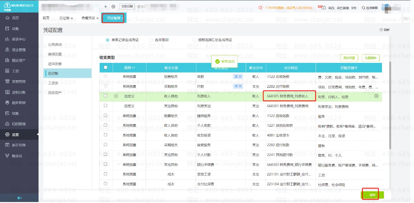Image resolution: width=414 pixels, height=203 pixels.
Task: Click 切到旧版 button
Action: coord(127,7)
